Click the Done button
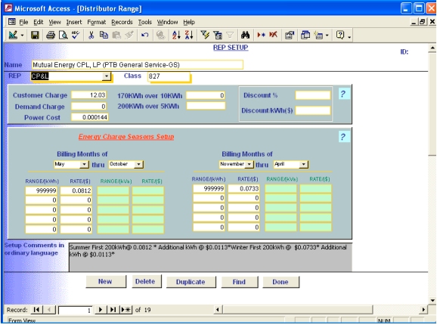Viewport: 437px width, 325px height. [280, 282]
